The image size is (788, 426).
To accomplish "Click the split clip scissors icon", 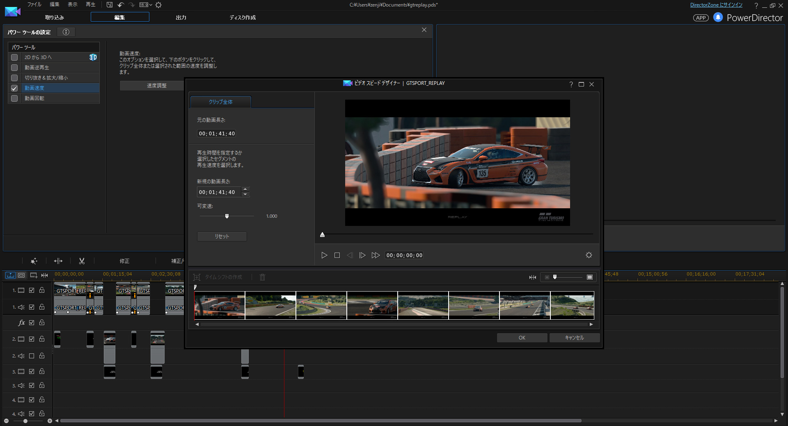I will click(82, 261).
